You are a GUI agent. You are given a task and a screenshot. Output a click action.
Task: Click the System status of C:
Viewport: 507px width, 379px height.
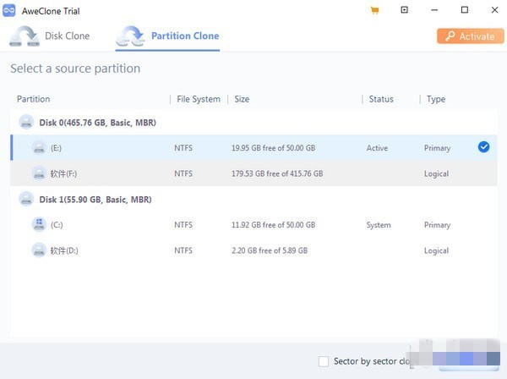pyautogui.click(x=379, y=225)
